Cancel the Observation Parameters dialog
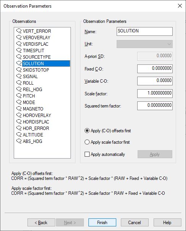 [x=135, y=223]
